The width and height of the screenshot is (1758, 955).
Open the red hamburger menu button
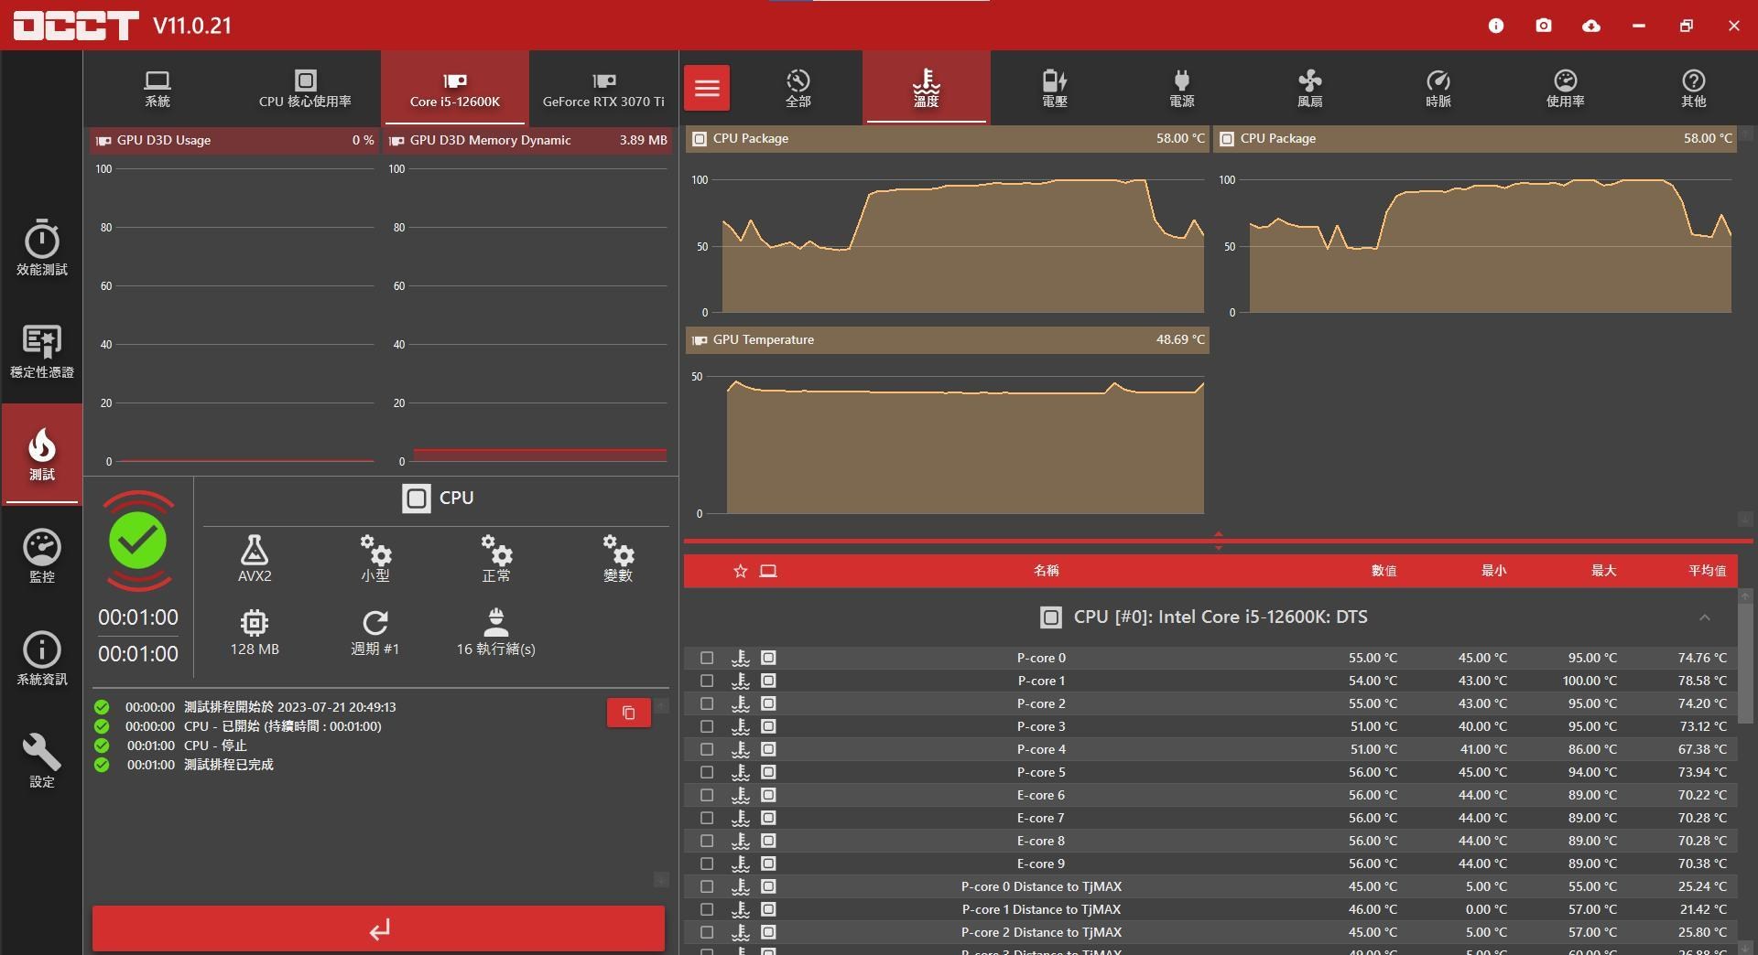point(707,88)
